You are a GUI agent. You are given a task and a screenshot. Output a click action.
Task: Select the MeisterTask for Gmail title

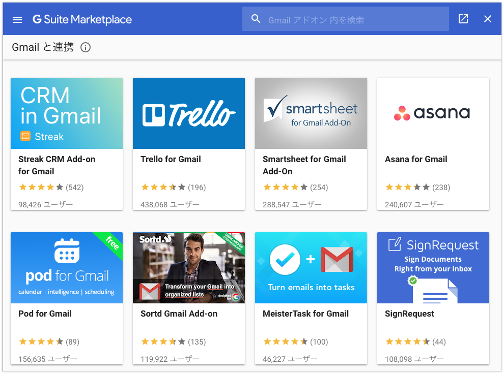coord(305,314)
